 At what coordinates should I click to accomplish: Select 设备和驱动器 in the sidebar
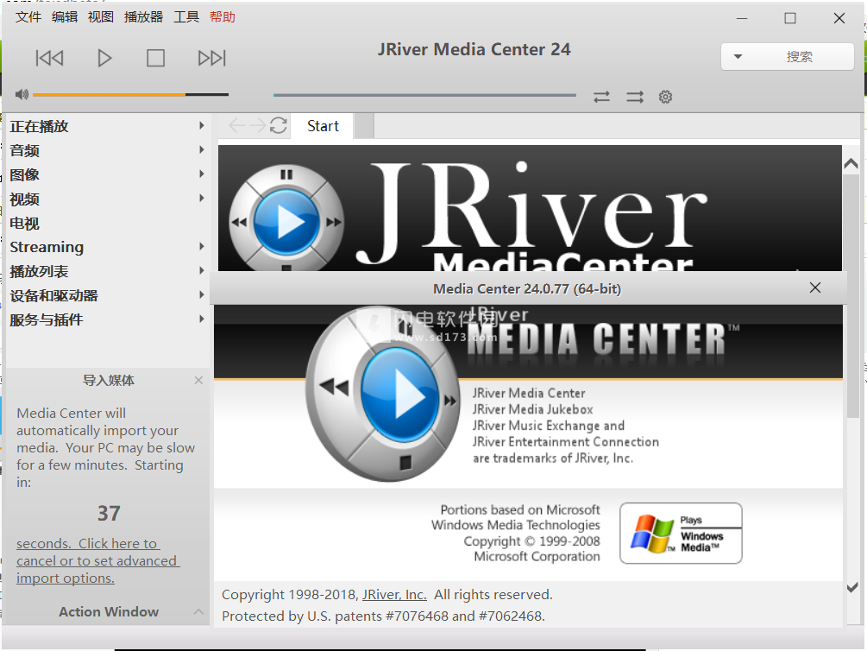pos(53,295)
